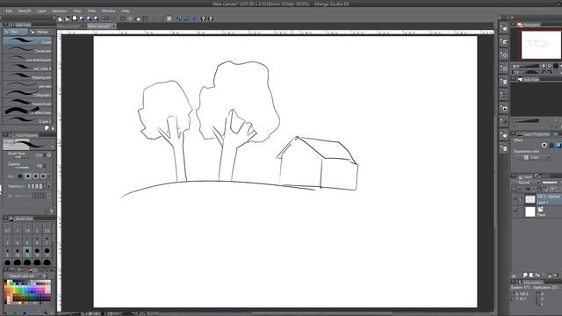The image size is (562, 316).
Task: Click the Navigator canvas thumbnail
Action: pos(541,45)
